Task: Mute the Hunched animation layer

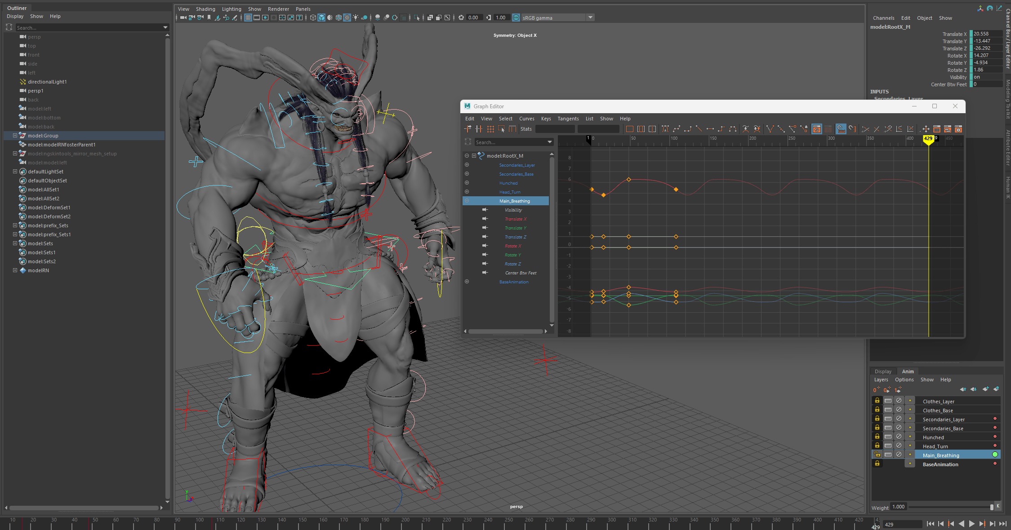Action: pyautogui.click(x=899, y=437)
